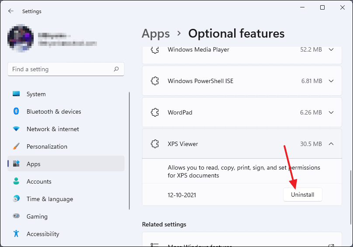Minimize the Settings window
Viewport: 353px width, 247px height.
[302, 7]
